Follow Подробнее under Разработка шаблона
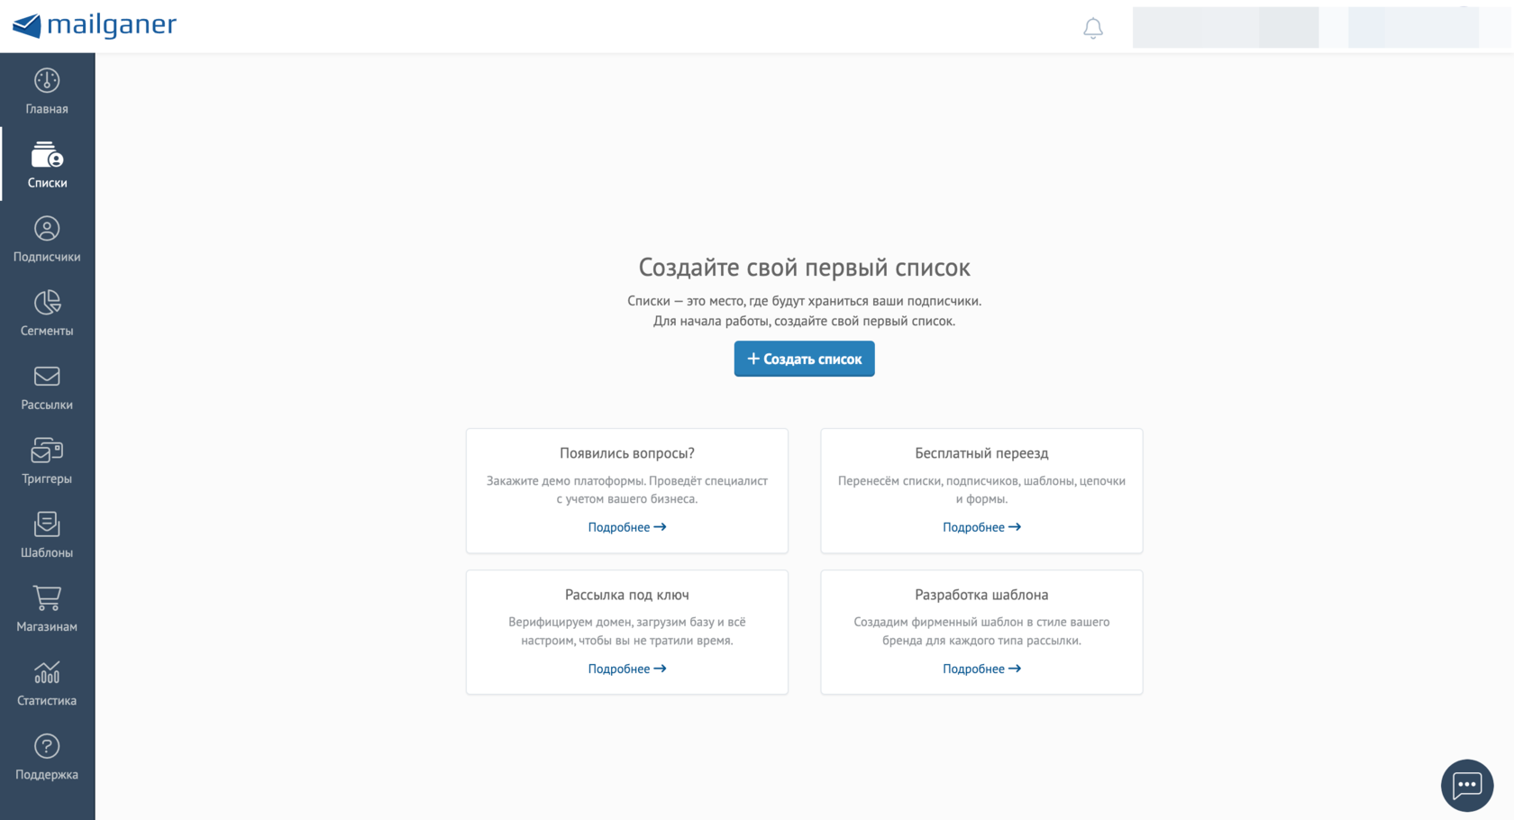The width and height of the screenshot is (1514, 820). click(x=981, y=669)
